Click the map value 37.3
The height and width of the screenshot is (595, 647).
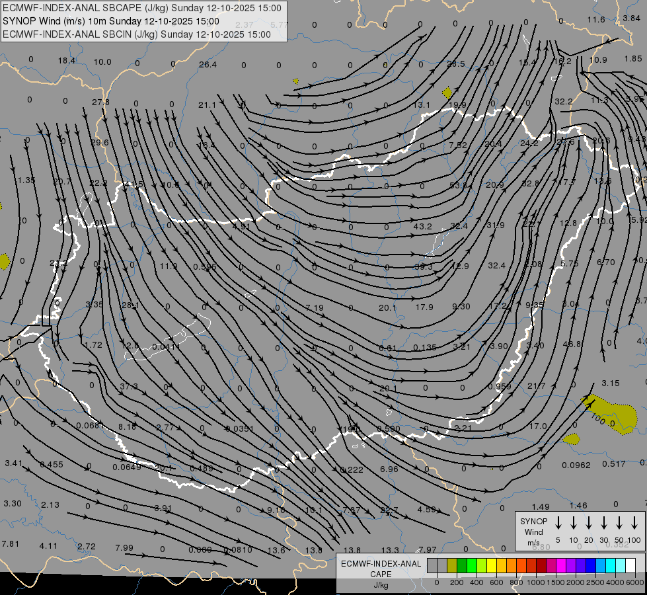(x=129, y=387)
